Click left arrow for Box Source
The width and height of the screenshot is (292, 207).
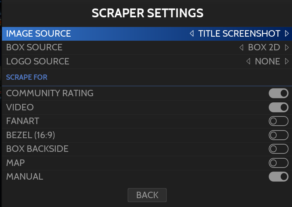(242, 48)
